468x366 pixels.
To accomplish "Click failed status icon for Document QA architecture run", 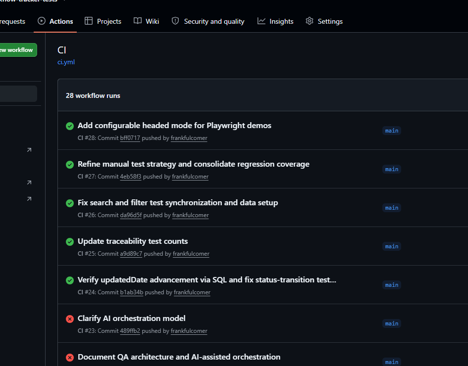I will [x=70, y=358].
